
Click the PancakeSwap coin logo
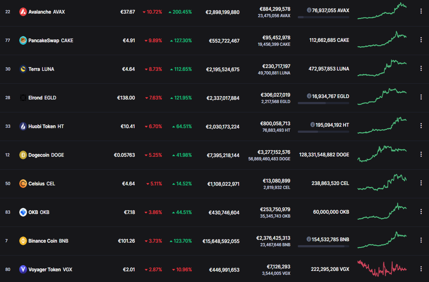pyautogui.click(x=23, y=40)
